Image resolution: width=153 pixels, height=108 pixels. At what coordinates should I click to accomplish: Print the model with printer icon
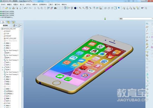pyautogui.click(x=13, y=8)
